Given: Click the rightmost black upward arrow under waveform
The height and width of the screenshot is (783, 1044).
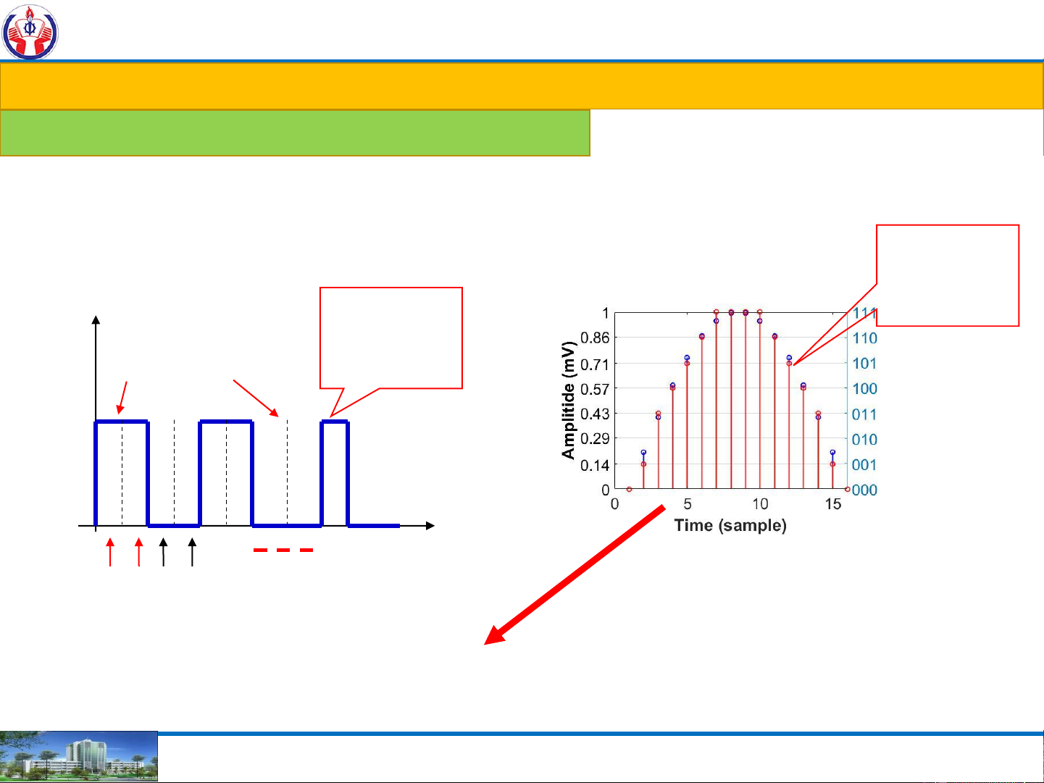Looking at the screenshot, I should [192, 552].
